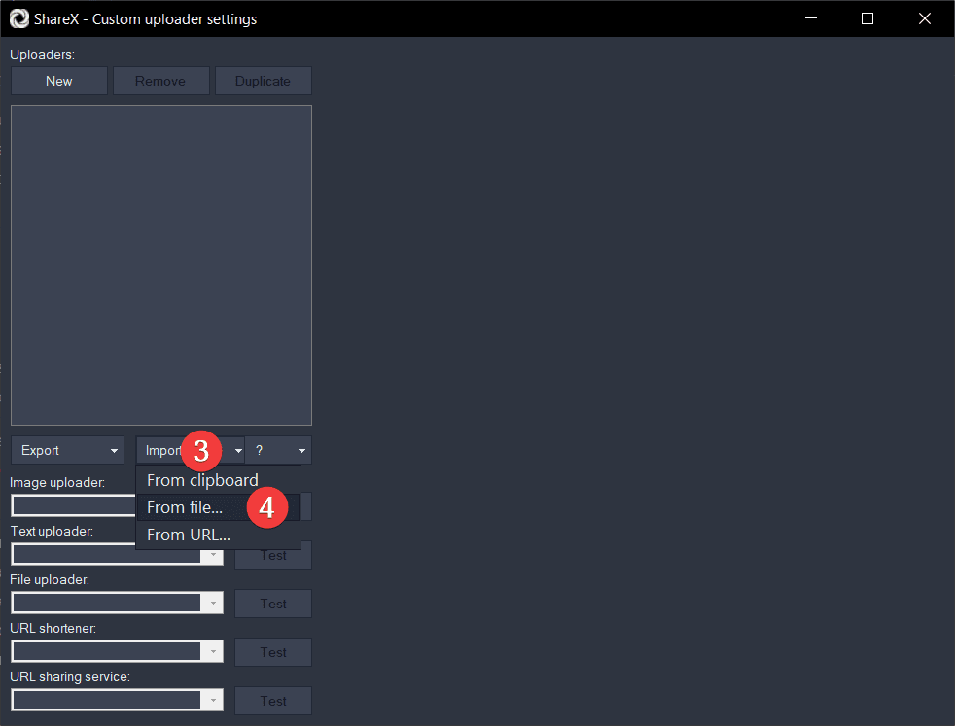Click inside the empty uploaders list
This screenshot has width=955, height=726.
pyautogui.click(x=161, y=264)
